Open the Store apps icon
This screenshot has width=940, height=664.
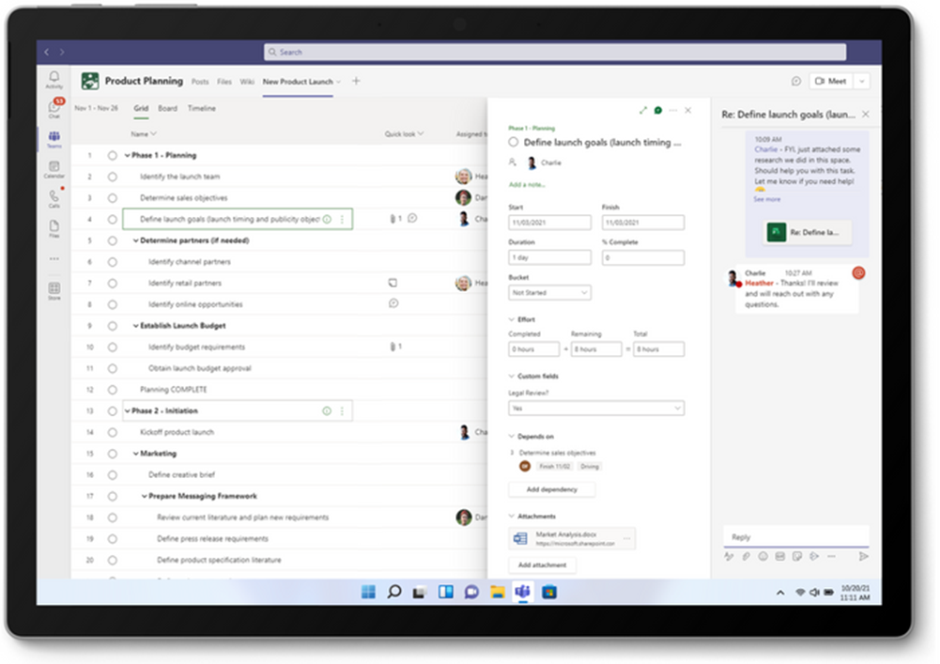(54, 291)
